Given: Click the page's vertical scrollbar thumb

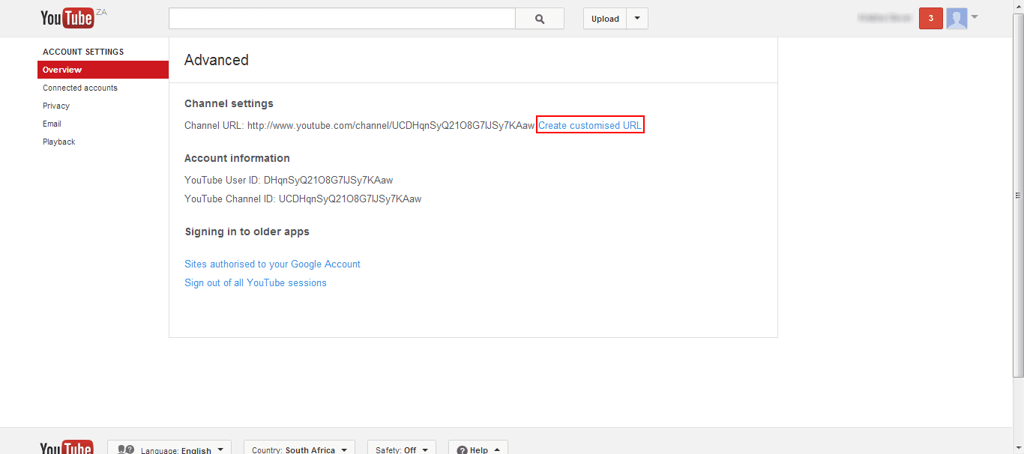Looking at the screenshot, I should 1018,196.
